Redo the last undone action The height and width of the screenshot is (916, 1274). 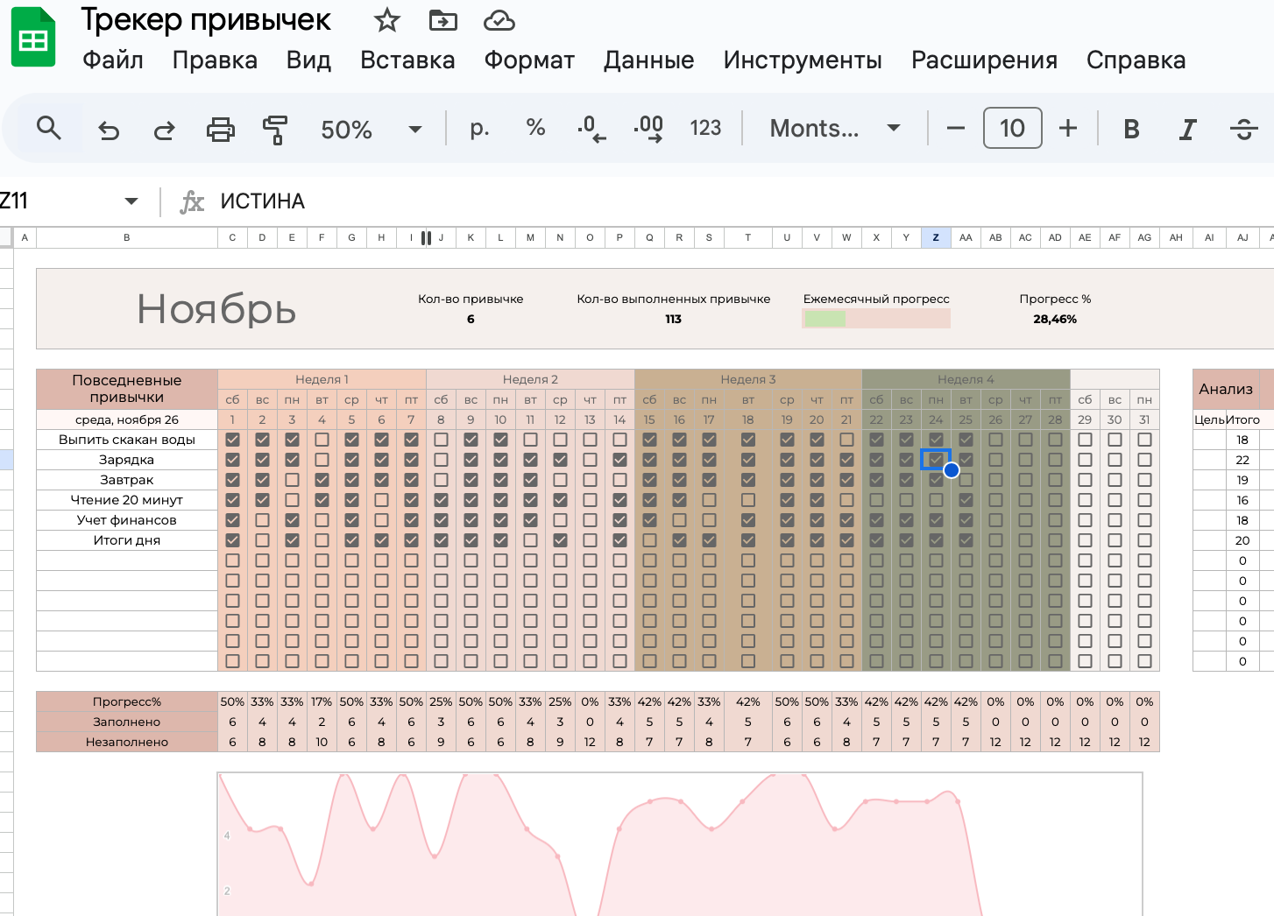coord(164,130)
